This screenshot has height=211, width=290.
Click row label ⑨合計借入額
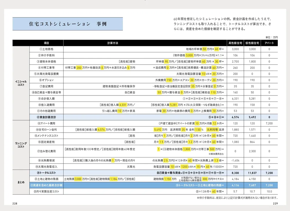tap(46, 99)
